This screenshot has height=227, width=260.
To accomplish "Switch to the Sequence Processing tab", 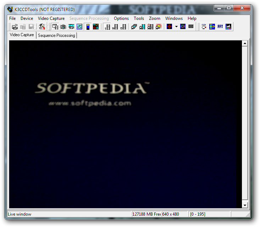I will tap(56, 35).
